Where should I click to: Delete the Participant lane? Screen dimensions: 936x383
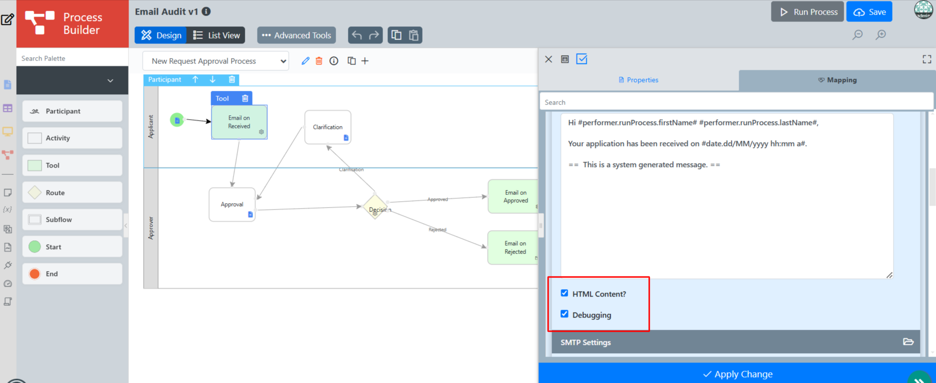coord(232,79)
